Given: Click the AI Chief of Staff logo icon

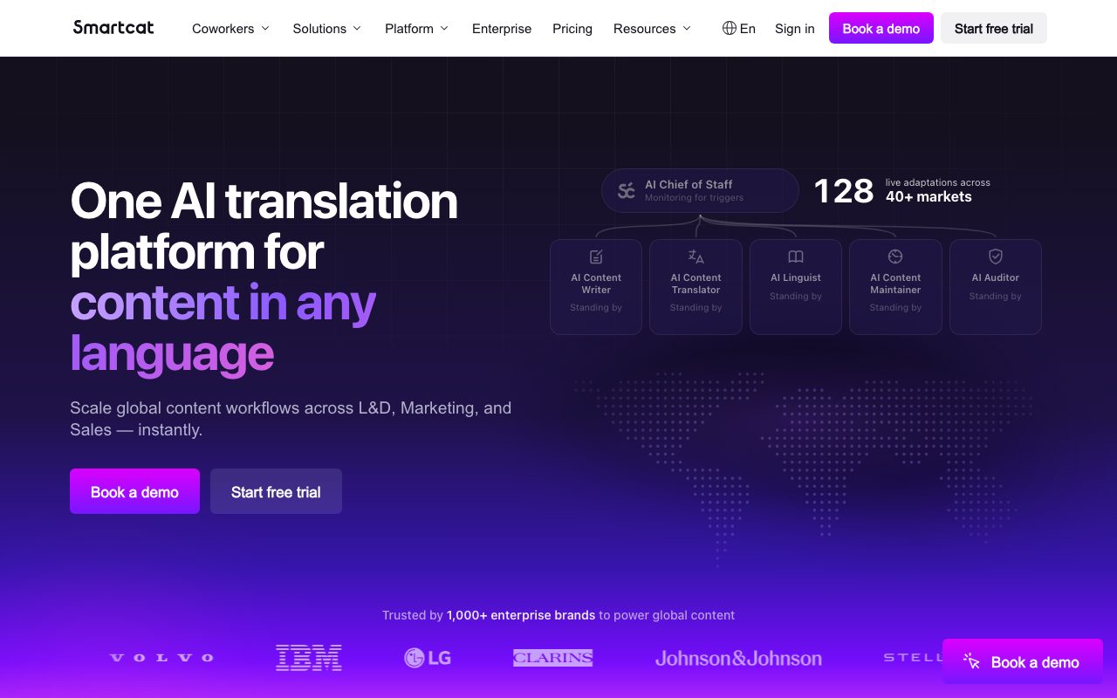Looking at the screenshot, I should pyautogui.click(x=627, y=191).
